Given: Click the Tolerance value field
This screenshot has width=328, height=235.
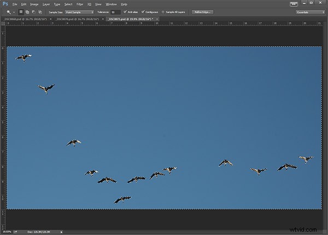Looking at the screenshot, I should click(x=115, y=12).
